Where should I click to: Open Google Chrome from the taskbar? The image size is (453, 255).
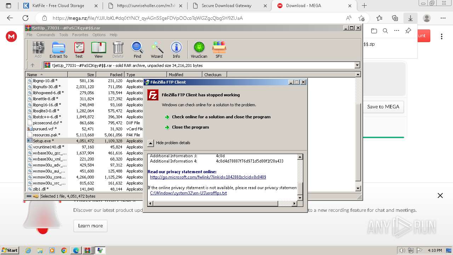tap(64, 250)
